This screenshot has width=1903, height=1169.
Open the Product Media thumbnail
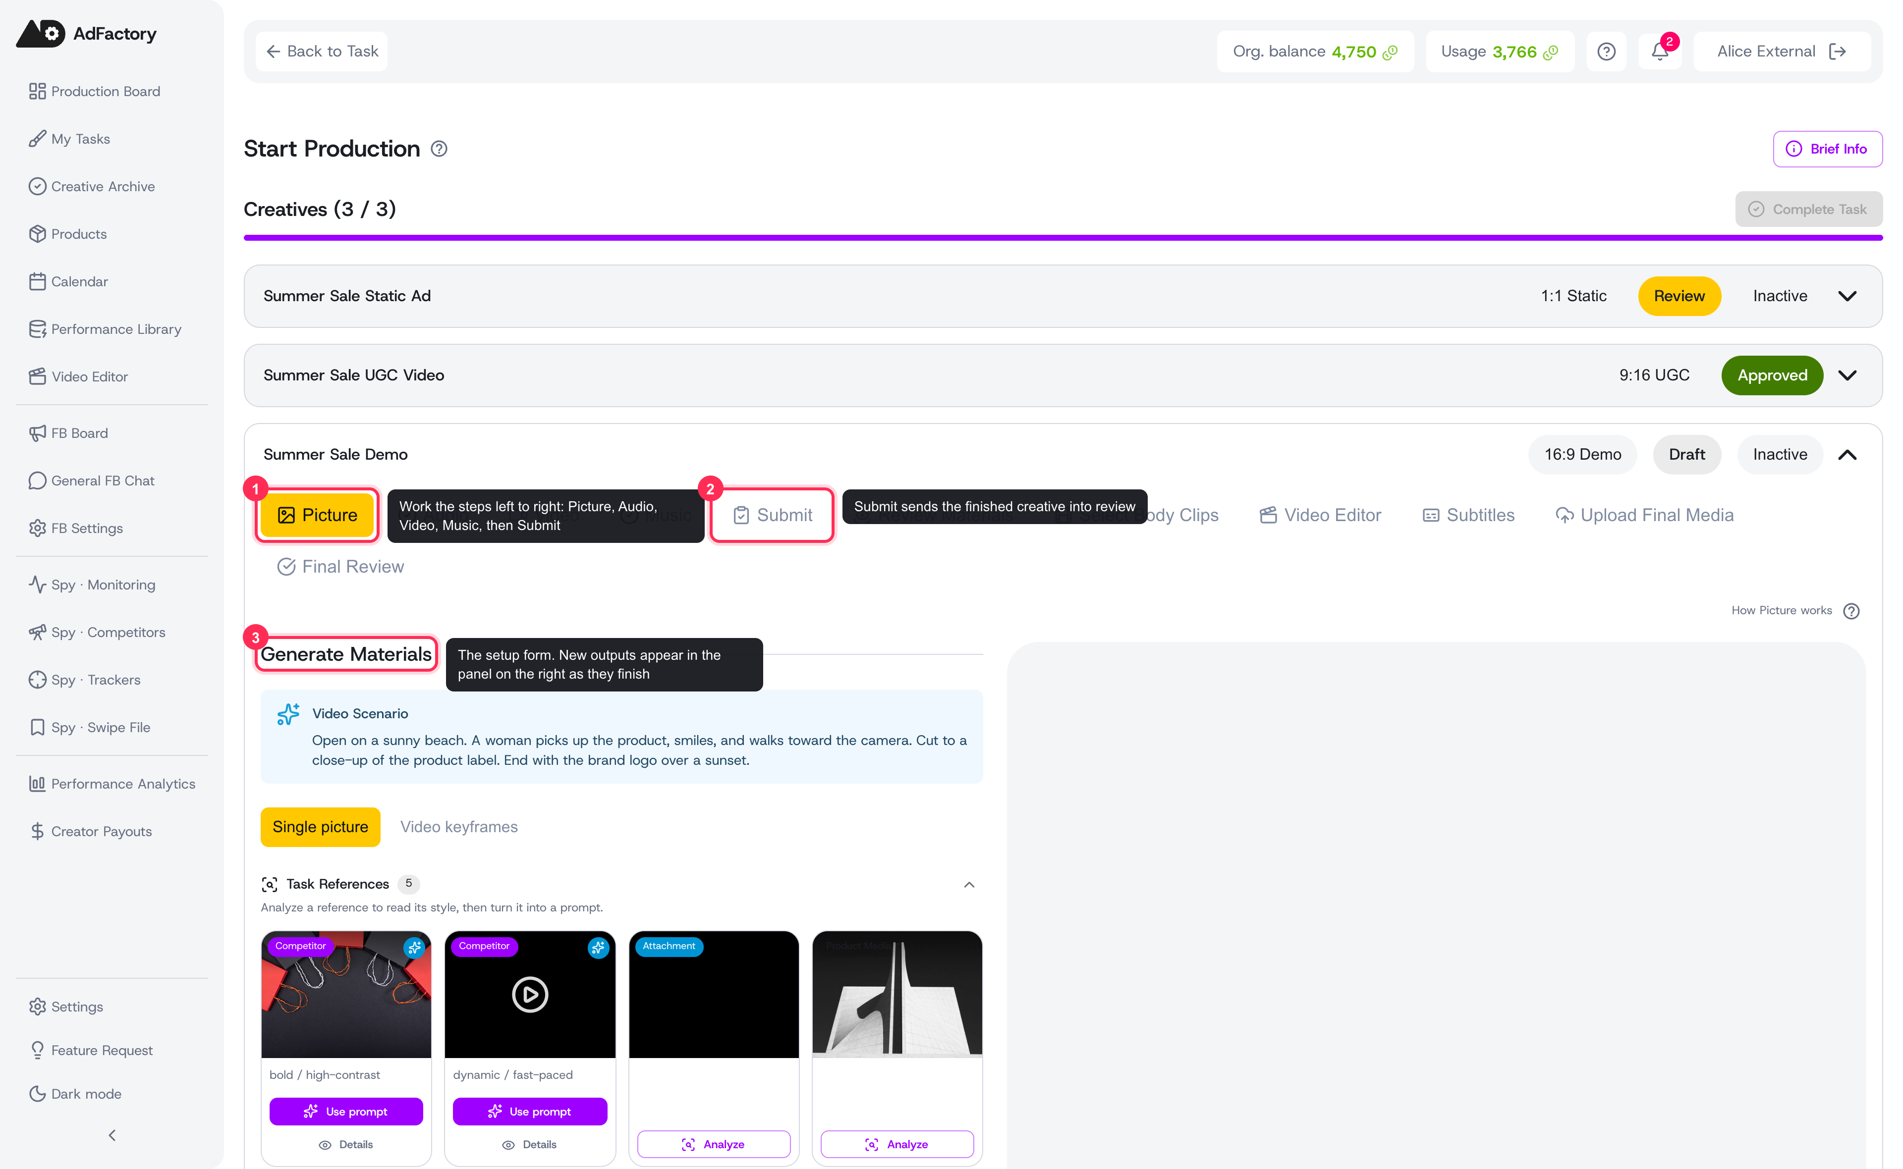pyautogui.click(x=897, y=995)
